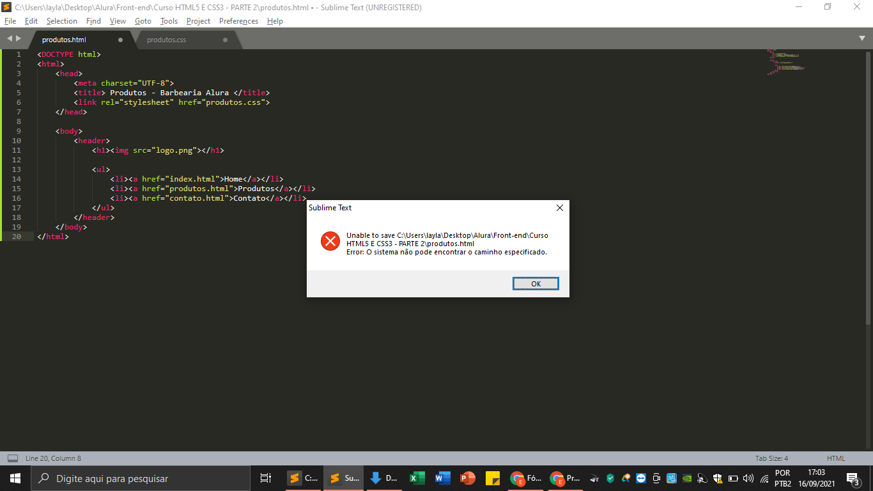Open the clock showing 17:03

(x=817, y=478)
